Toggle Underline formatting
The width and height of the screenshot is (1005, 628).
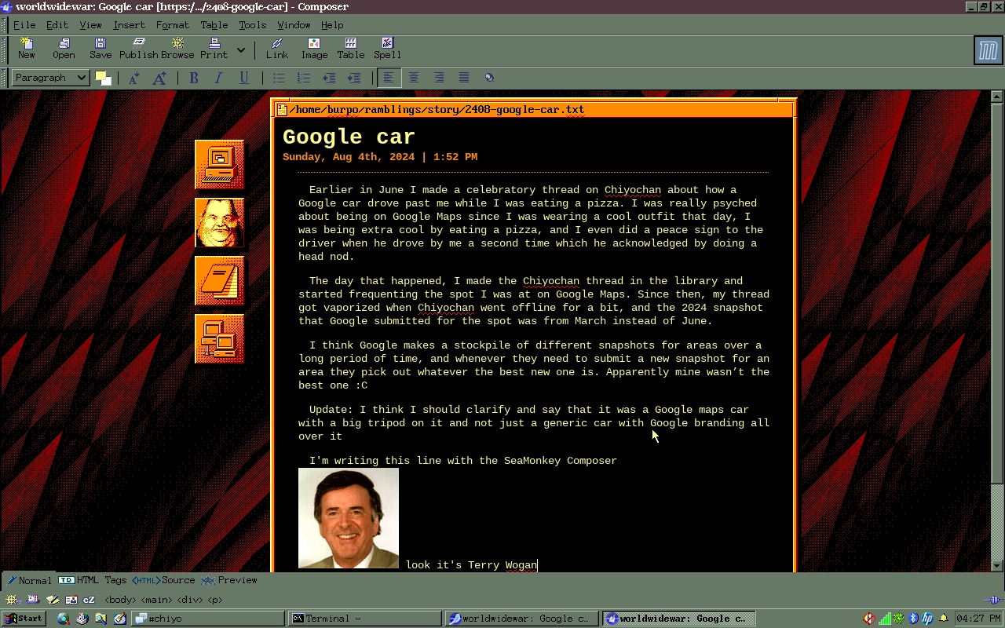tap(244, 78)
